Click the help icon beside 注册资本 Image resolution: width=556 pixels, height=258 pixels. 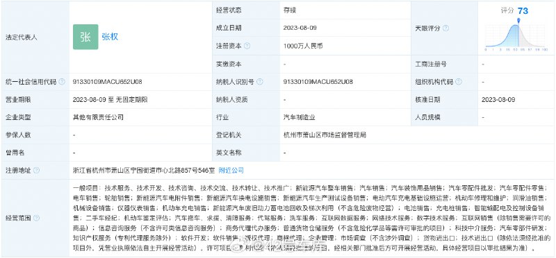(x=247, y=46)
